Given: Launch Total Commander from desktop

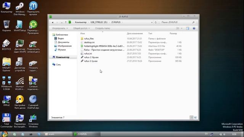Looking at the screenshot, I should (x=6, y=121).
